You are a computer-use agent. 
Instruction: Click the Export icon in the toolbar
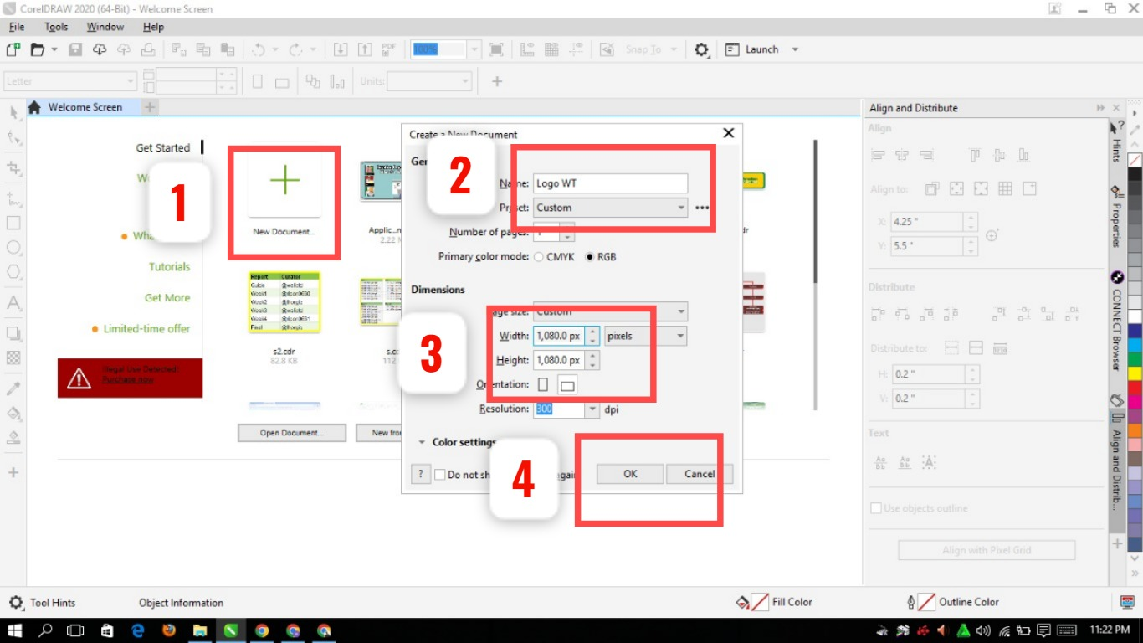[365, 49]
